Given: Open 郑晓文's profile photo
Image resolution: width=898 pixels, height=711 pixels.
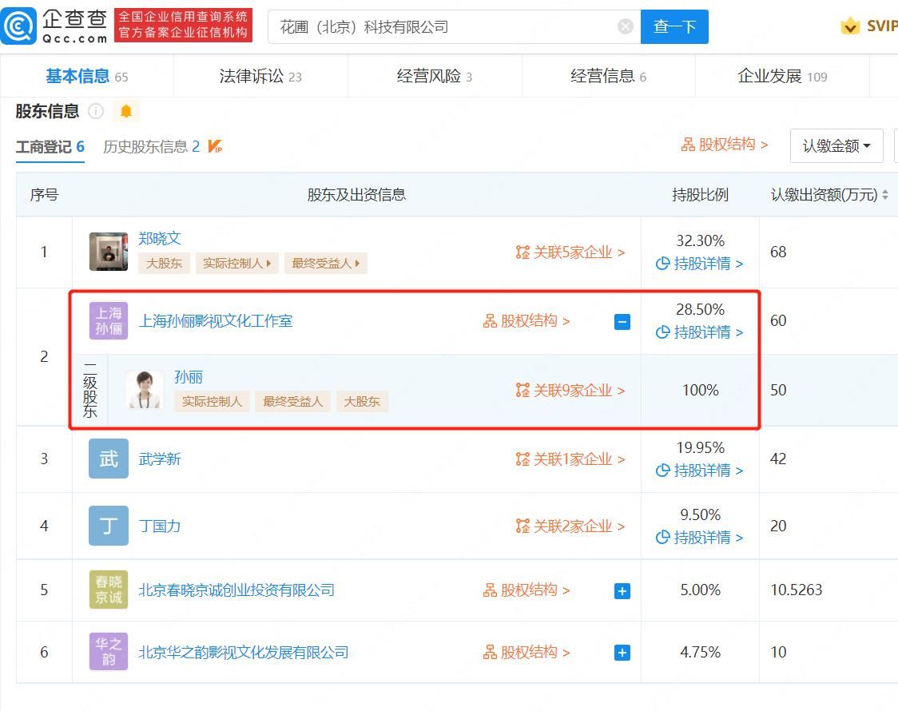Looking at the screenshot, I should [x=108, y=252].
